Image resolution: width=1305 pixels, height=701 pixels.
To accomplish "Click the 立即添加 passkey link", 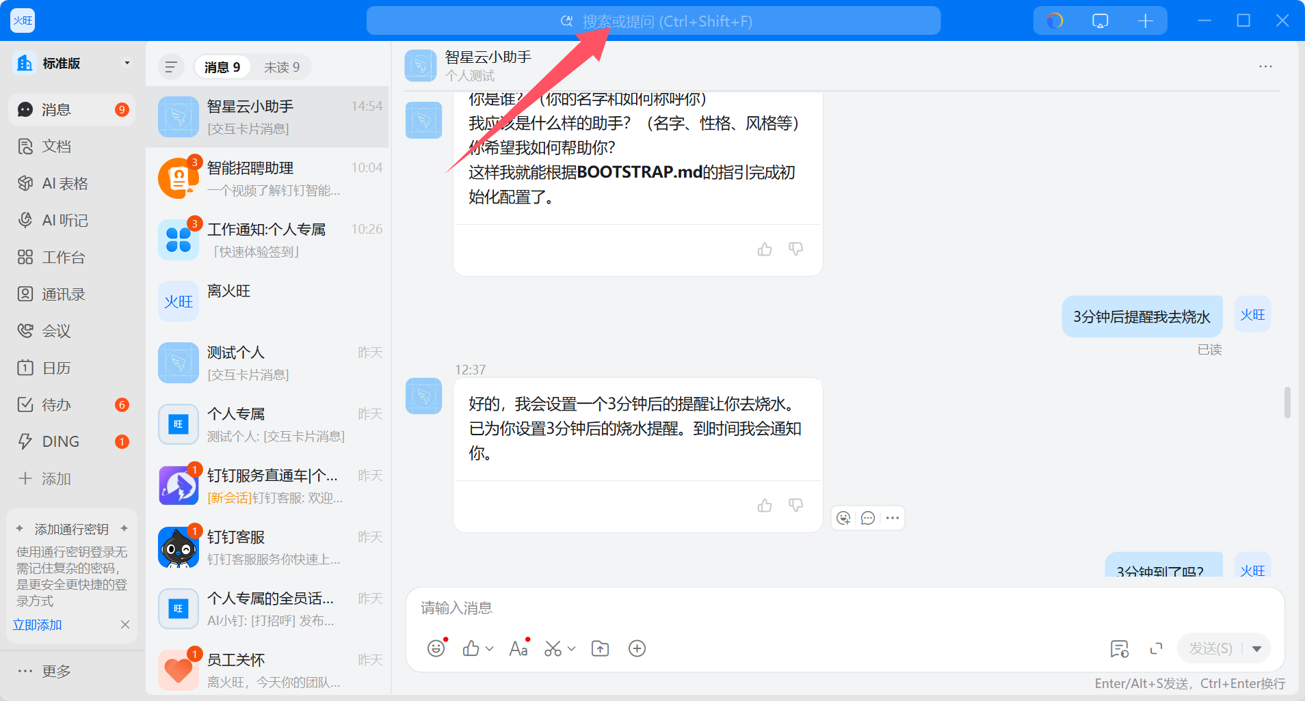I will pos(37,624).
